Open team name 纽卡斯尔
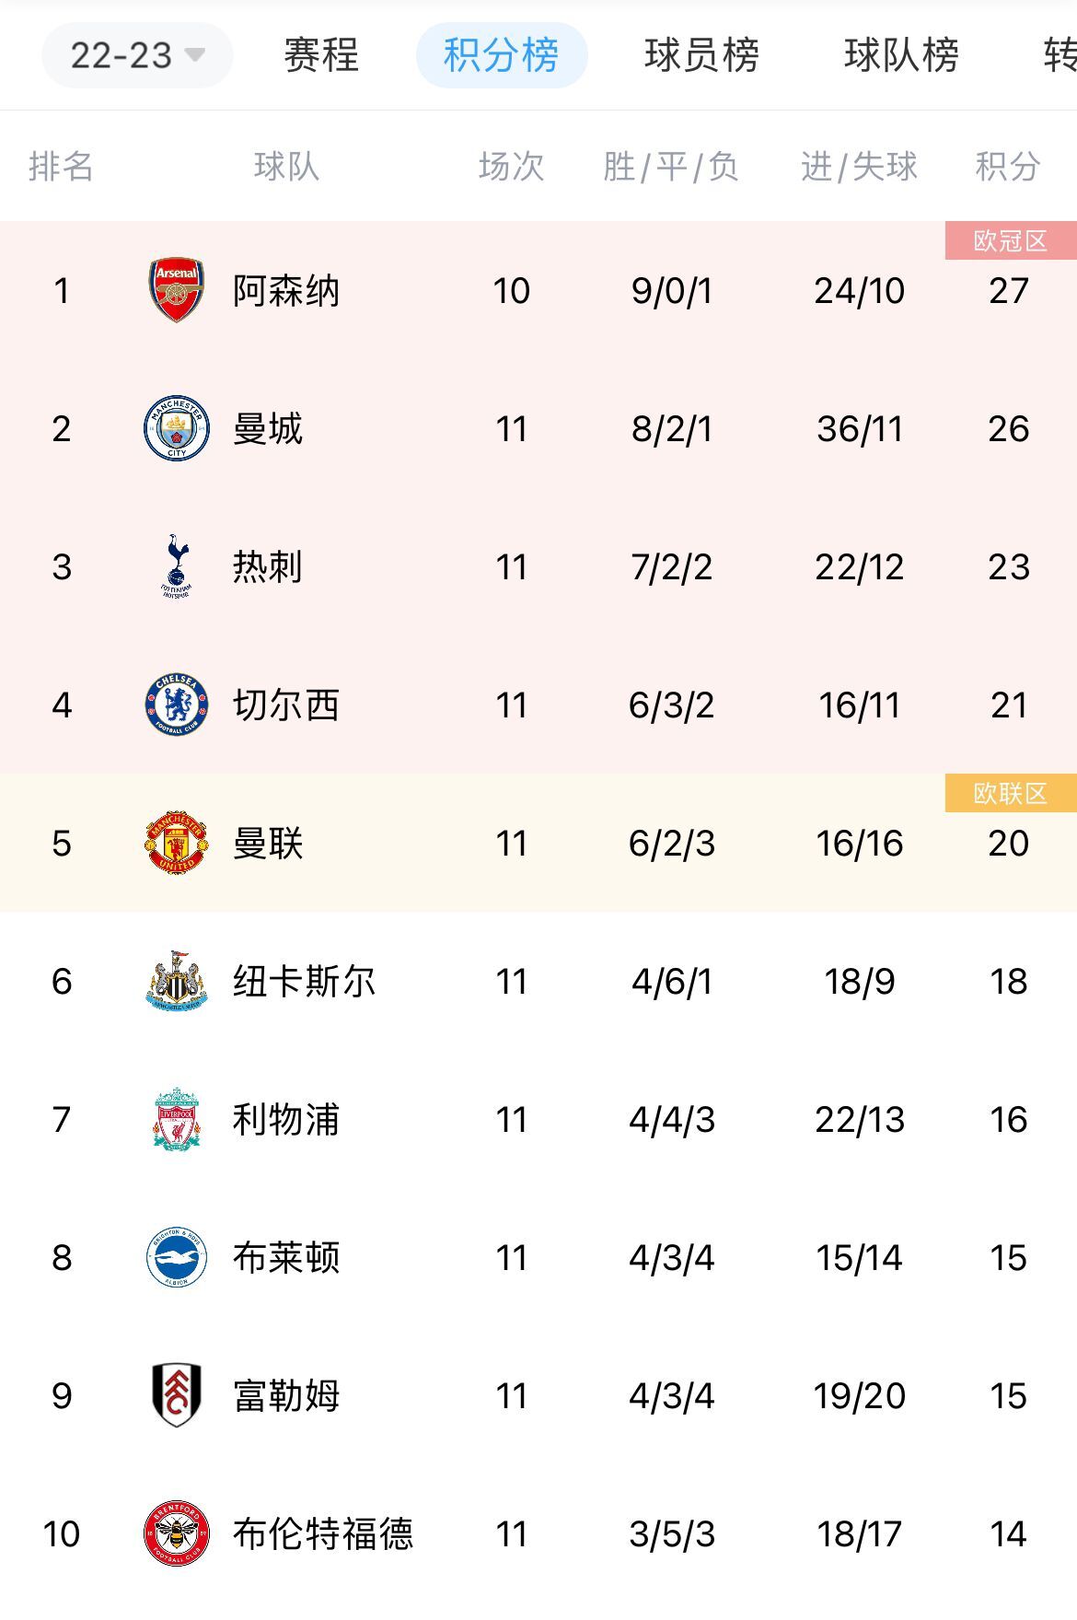Image resolution: width=1077 pixels, height=1620 pixels. tap(305, 982)
